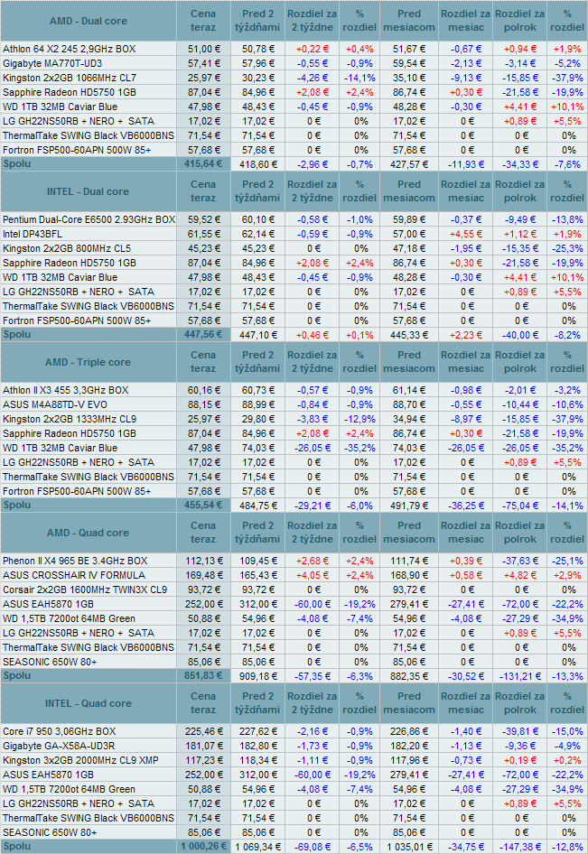Select the "Gigabyte MA770T-UD3" product name
Image resolution: width=588 pixels, height=854 pixels.
coord(52,63)
